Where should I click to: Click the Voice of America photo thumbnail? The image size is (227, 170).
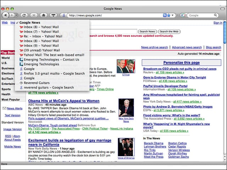click(x=126, y=147)
